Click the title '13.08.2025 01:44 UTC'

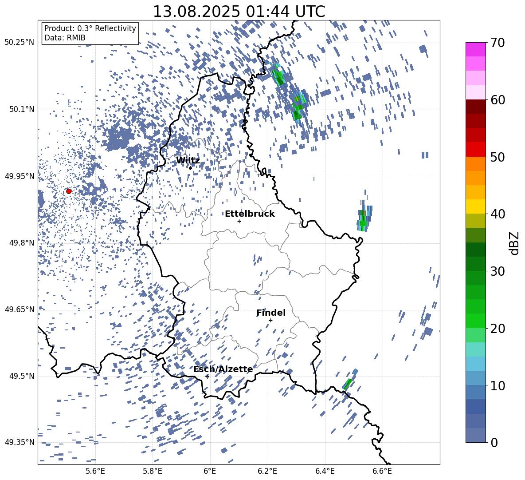pos(239,12)
